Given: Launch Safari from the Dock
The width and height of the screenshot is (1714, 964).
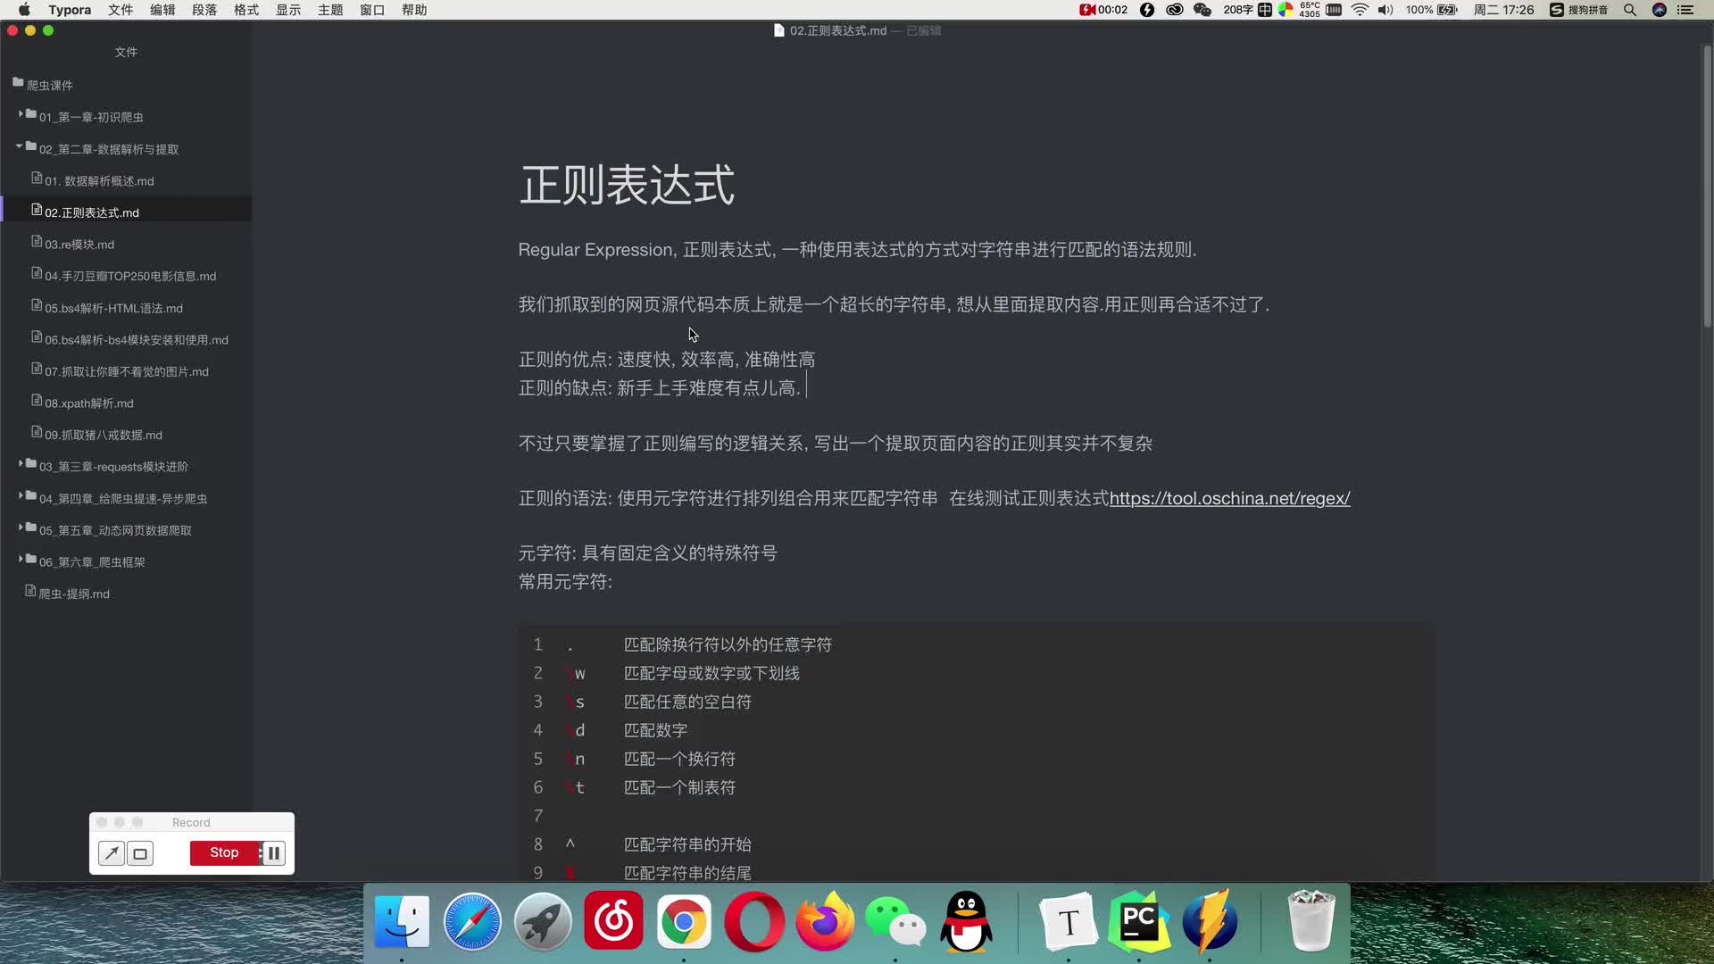Looking at the screenshot, I should (x=472, y=921).
